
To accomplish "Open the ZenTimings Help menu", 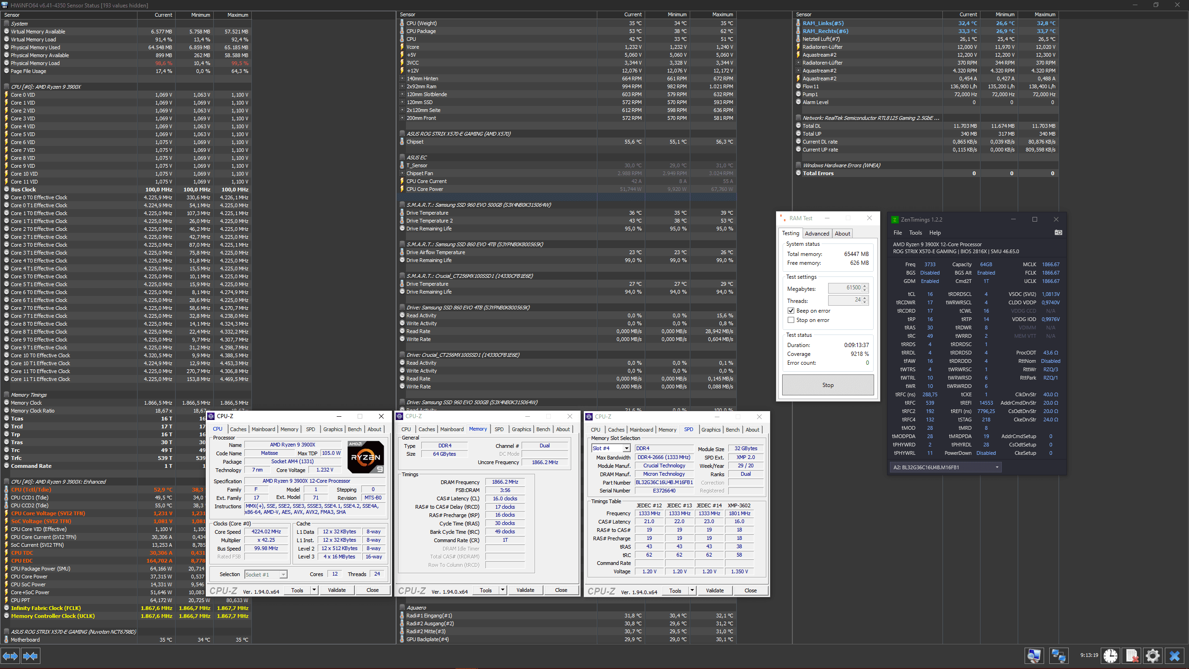I will click(935, 233).
